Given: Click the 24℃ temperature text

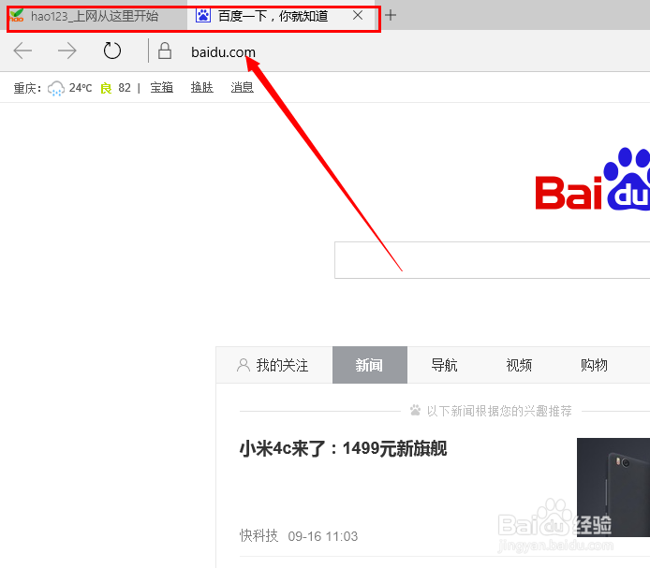Looking at the screenshot, I should tap(81, 88).
